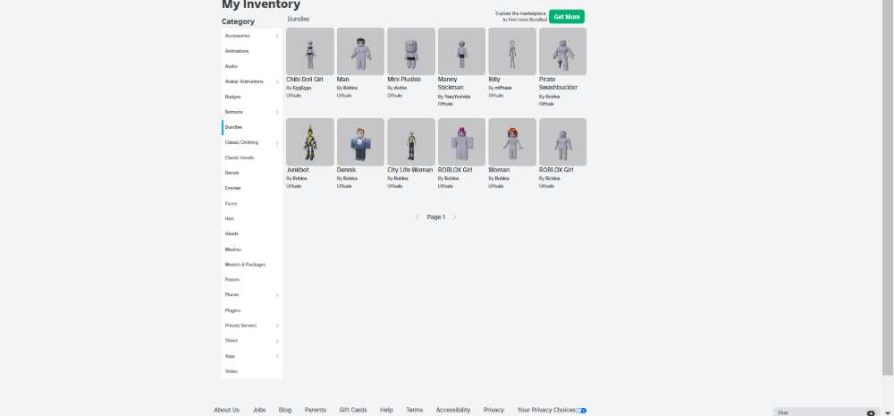Open the Parents footer link
The image size is (894, 416).
coord(316,411)
